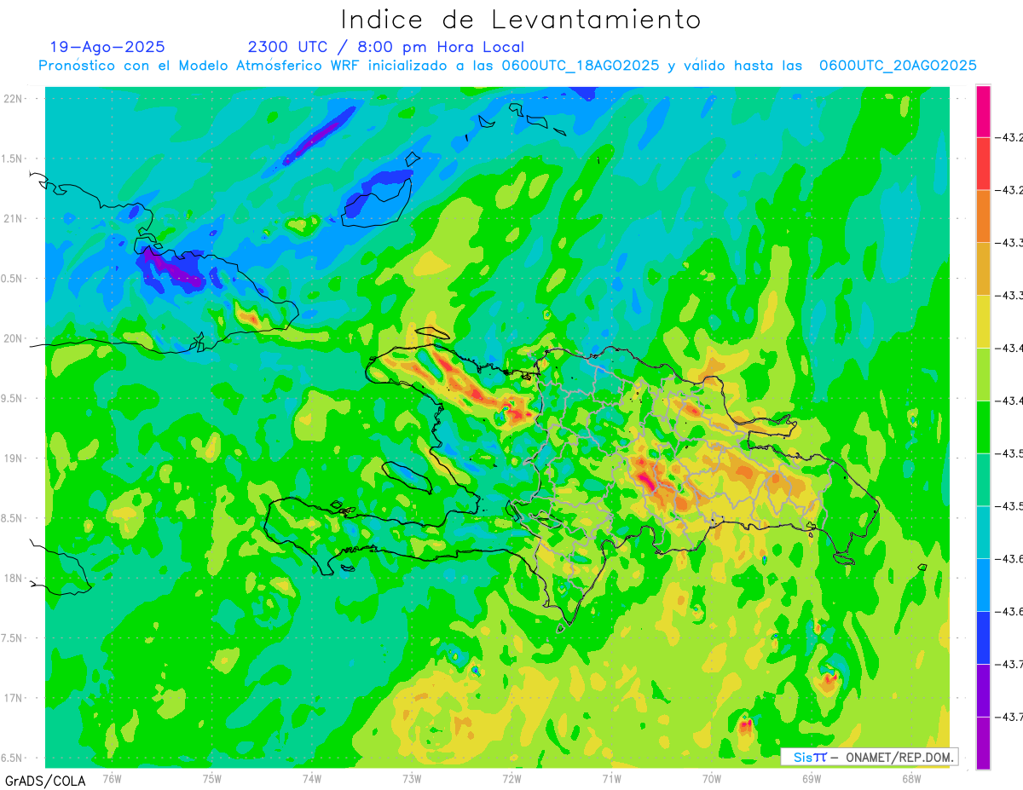Click the '75W' longitude label
The width and height of the screenshot is (1023, 790).
pos(212,779)
